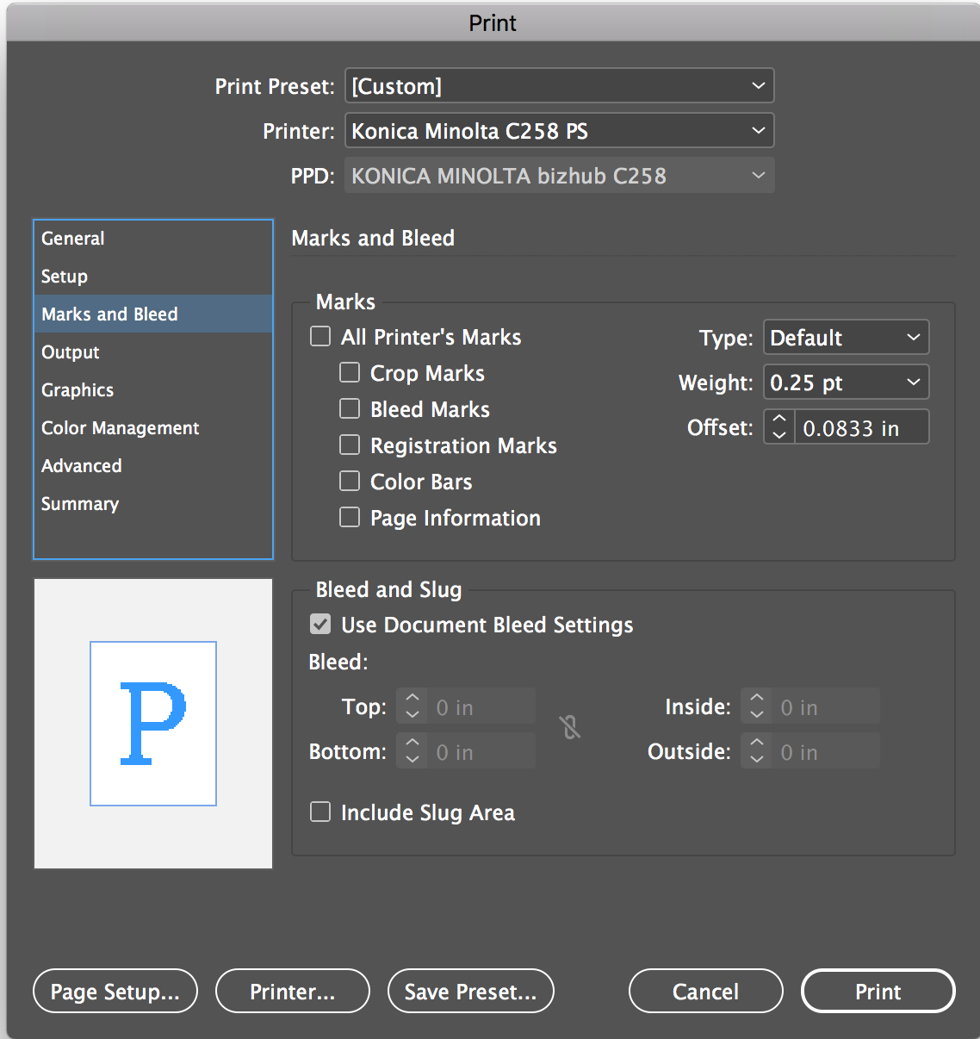Click the page preview thumbnail
The image size is (980, 1039).
153,723
